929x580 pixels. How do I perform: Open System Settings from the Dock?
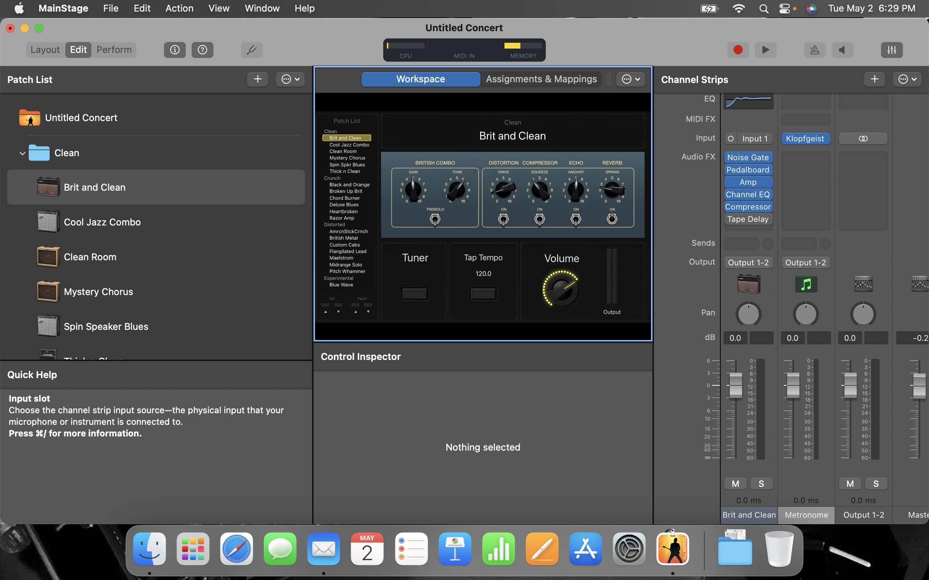pos(629,549)
